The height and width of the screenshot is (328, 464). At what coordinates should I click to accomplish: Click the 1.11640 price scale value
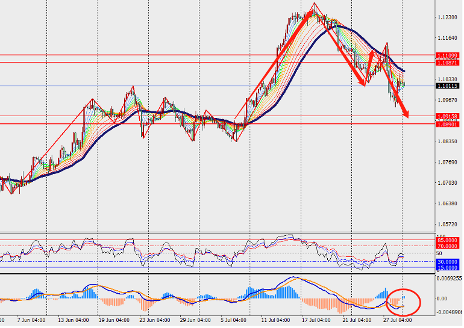[447, 38]
